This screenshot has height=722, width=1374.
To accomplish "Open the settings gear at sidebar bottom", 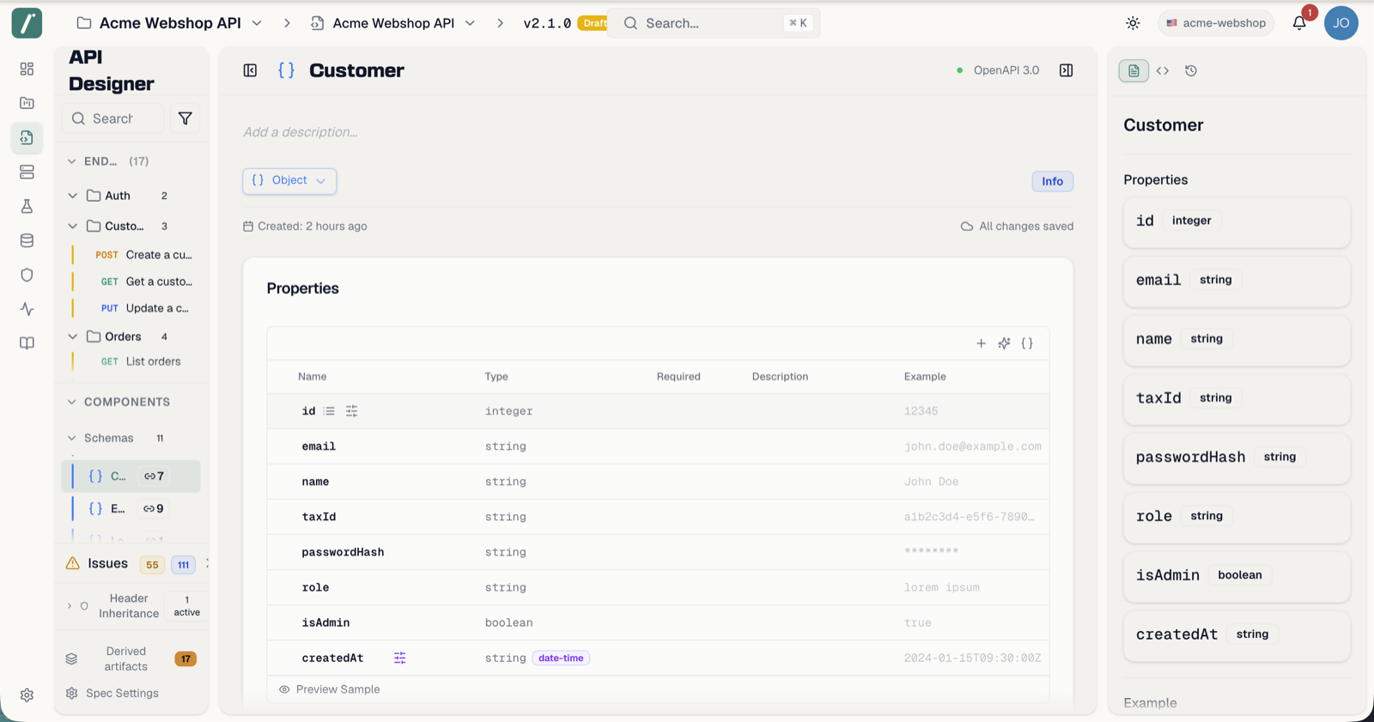I will pyautogui.click(x=27, y=695).
